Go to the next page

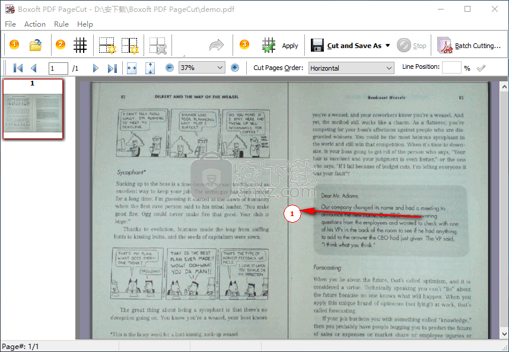click(96, 68)
